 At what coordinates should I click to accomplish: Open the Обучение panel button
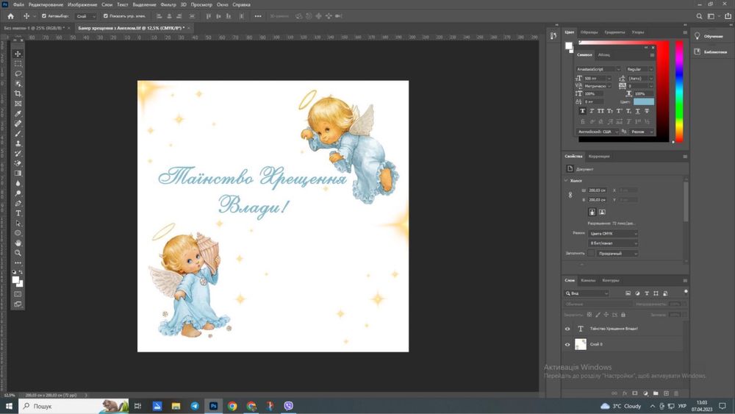709,36
